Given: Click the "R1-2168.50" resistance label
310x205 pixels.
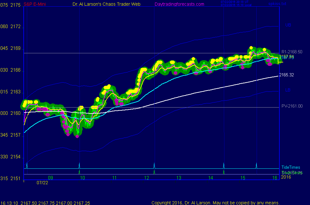Looking at the screenshot, I should coord(292,52).
